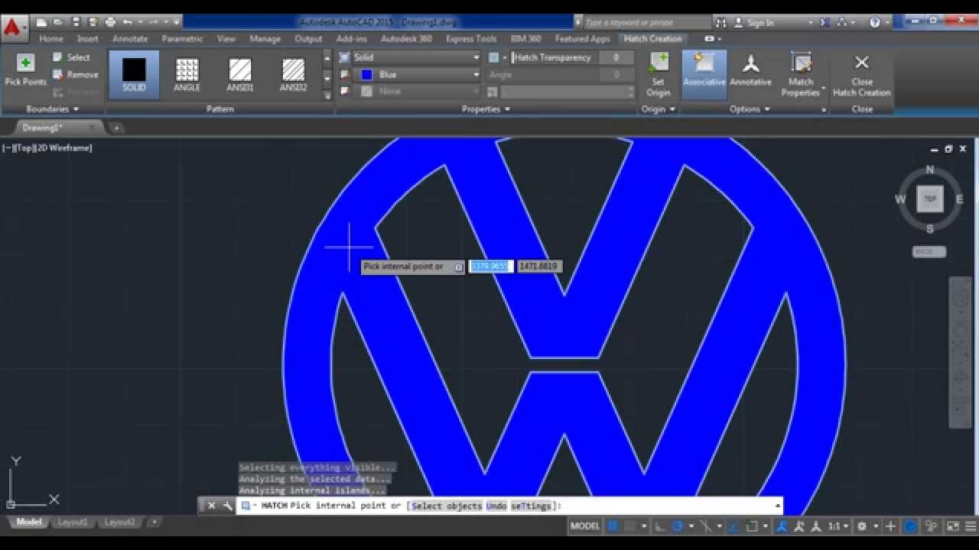Open the Match Properties dropdown arrow
Viewport: 979px width, 550px height.
pyautogui.click(x=824, y=87)
